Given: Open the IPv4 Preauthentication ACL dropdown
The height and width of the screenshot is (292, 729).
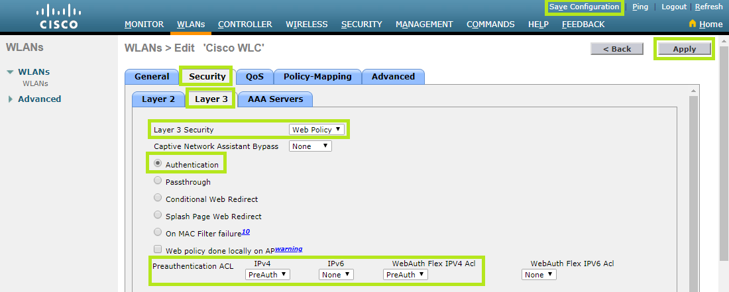Looking at the screenshot, I should click(x=268, y=275).
